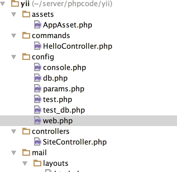
Task: Collapse the yii project root node
Action: [3, 4]
